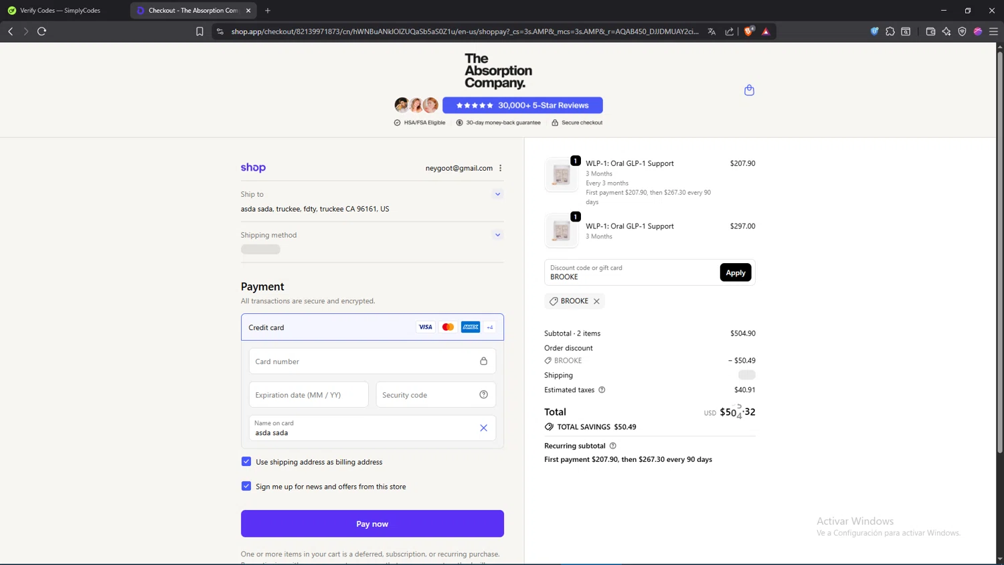Open the extensions puzzle icon
The width and height of the screenshot is (1004, 565).
click(x=890, y=31)
